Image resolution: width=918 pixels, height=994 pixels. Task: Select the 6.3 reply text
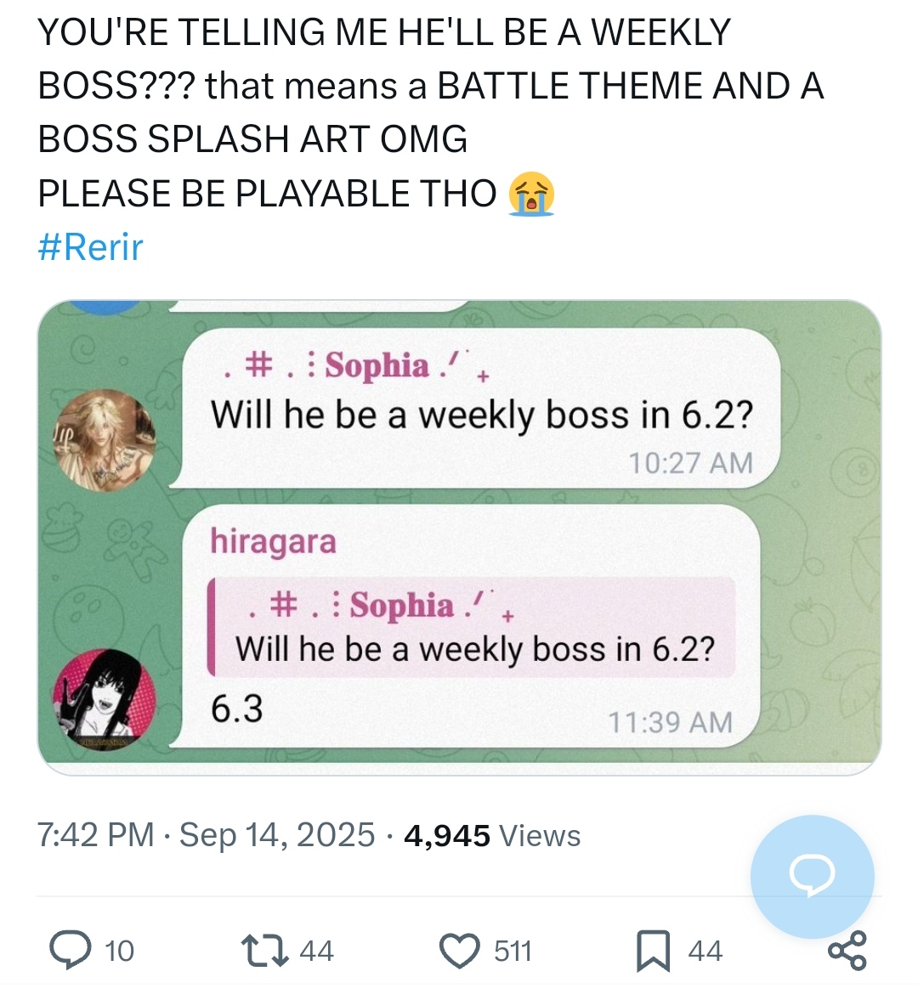(x=236, y=709)
